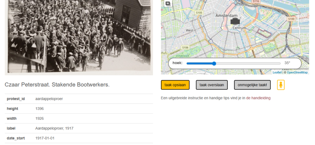315x145 pixels.
Task: Click the S100 road label on map
Action: point(291,19)
